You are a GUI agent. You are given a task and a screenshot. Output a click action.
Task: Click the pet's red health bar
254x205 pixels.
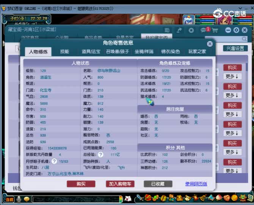tap(205, 17)
